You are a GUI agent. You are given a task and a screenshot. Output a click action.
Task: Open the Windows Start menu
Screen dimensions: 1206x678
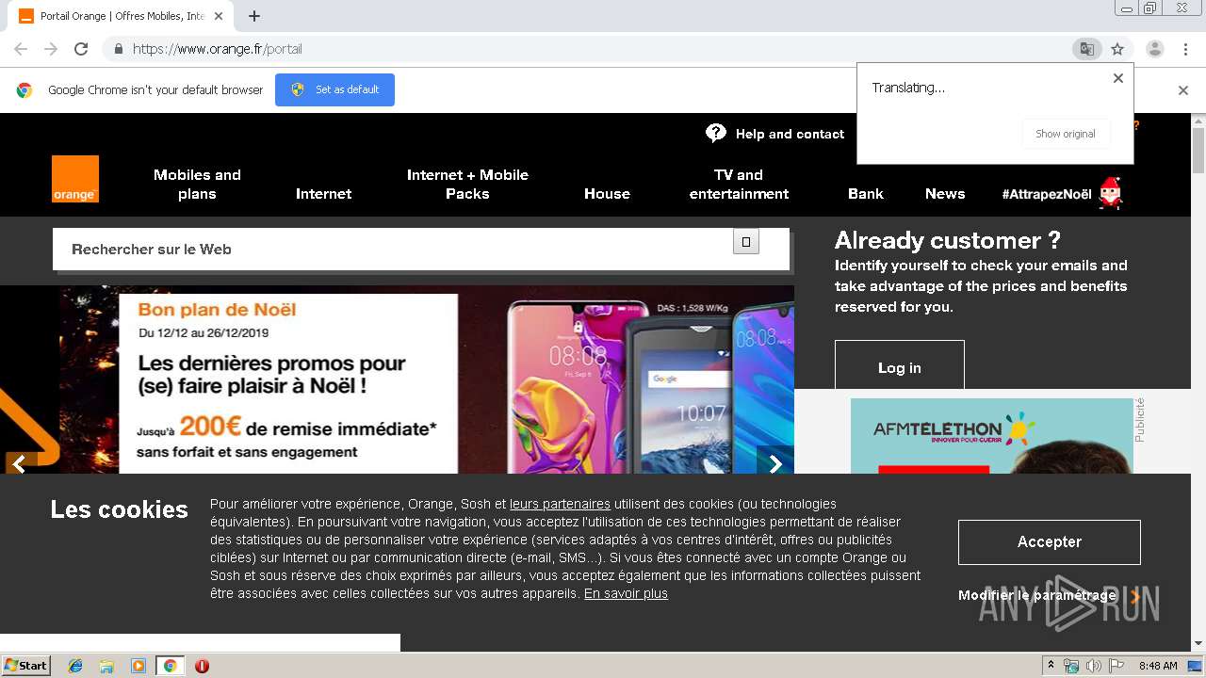[26, 666]
